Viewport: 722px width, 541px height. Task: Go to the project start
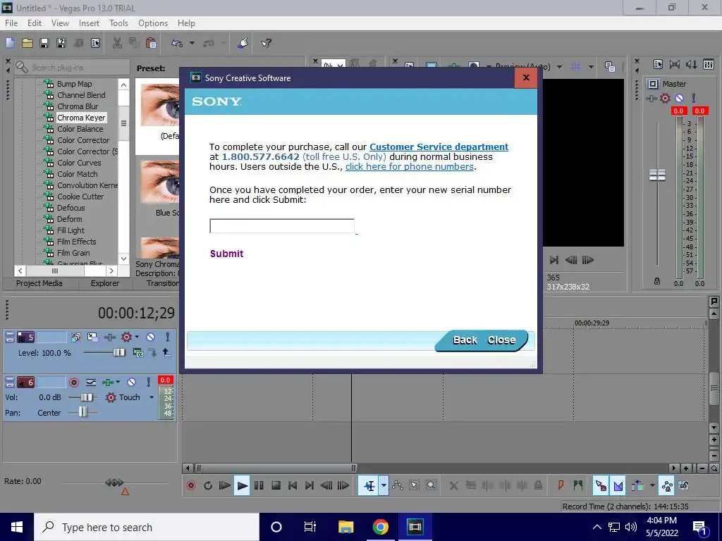tap(293, 485)
